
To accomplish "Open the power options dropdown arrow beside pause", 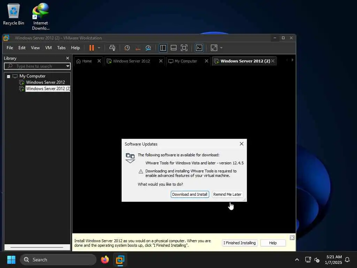I will coord(99,48).
